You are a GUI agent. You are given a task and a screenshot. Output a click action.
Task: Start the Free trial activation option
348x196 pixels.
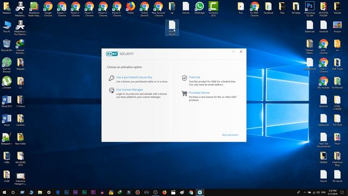pos(195,77)
